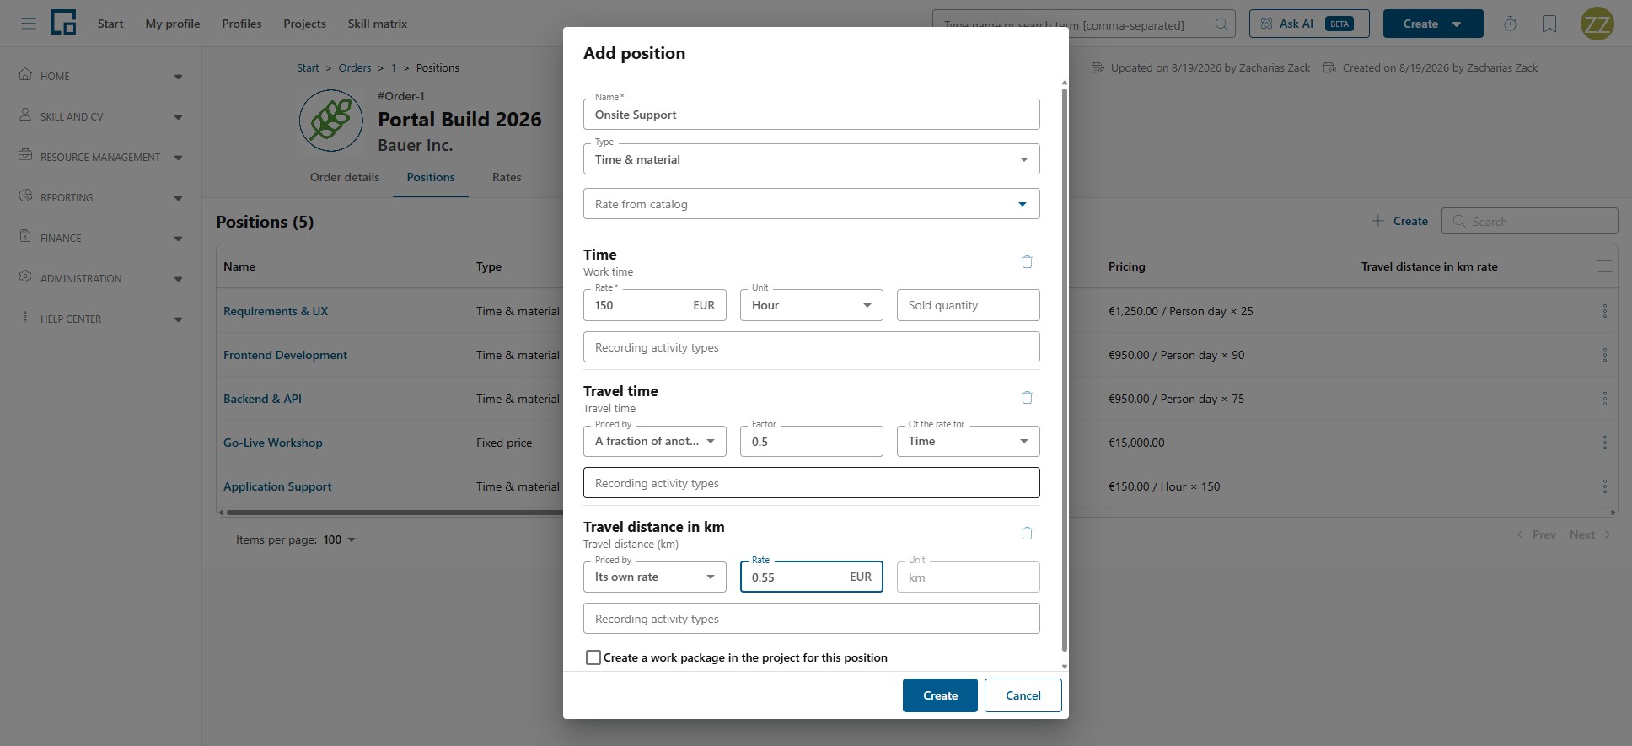The image size is (1632, 746).
Task: Delete the Time rate section
Action: click(1027, 262)
